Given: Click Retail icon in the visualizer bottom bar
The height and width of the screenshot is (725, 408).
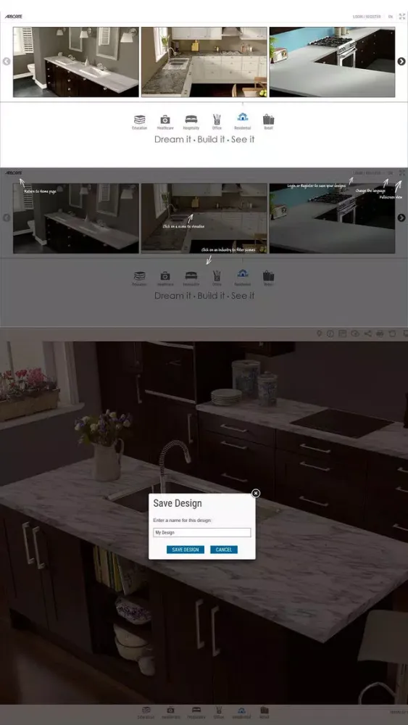Looking at the screenshot, I should [265, 710].
